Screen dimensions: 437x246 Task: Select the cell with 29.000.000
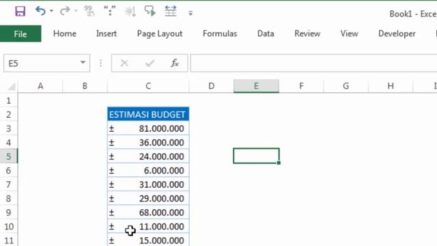pos(148,199)
